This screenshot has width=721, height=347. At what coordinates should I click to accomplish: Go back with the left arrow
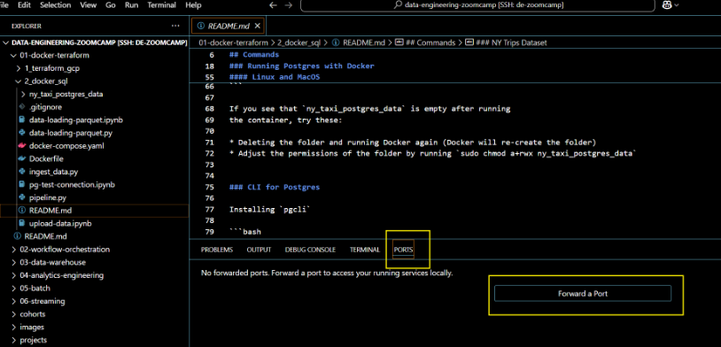point(273,5)
